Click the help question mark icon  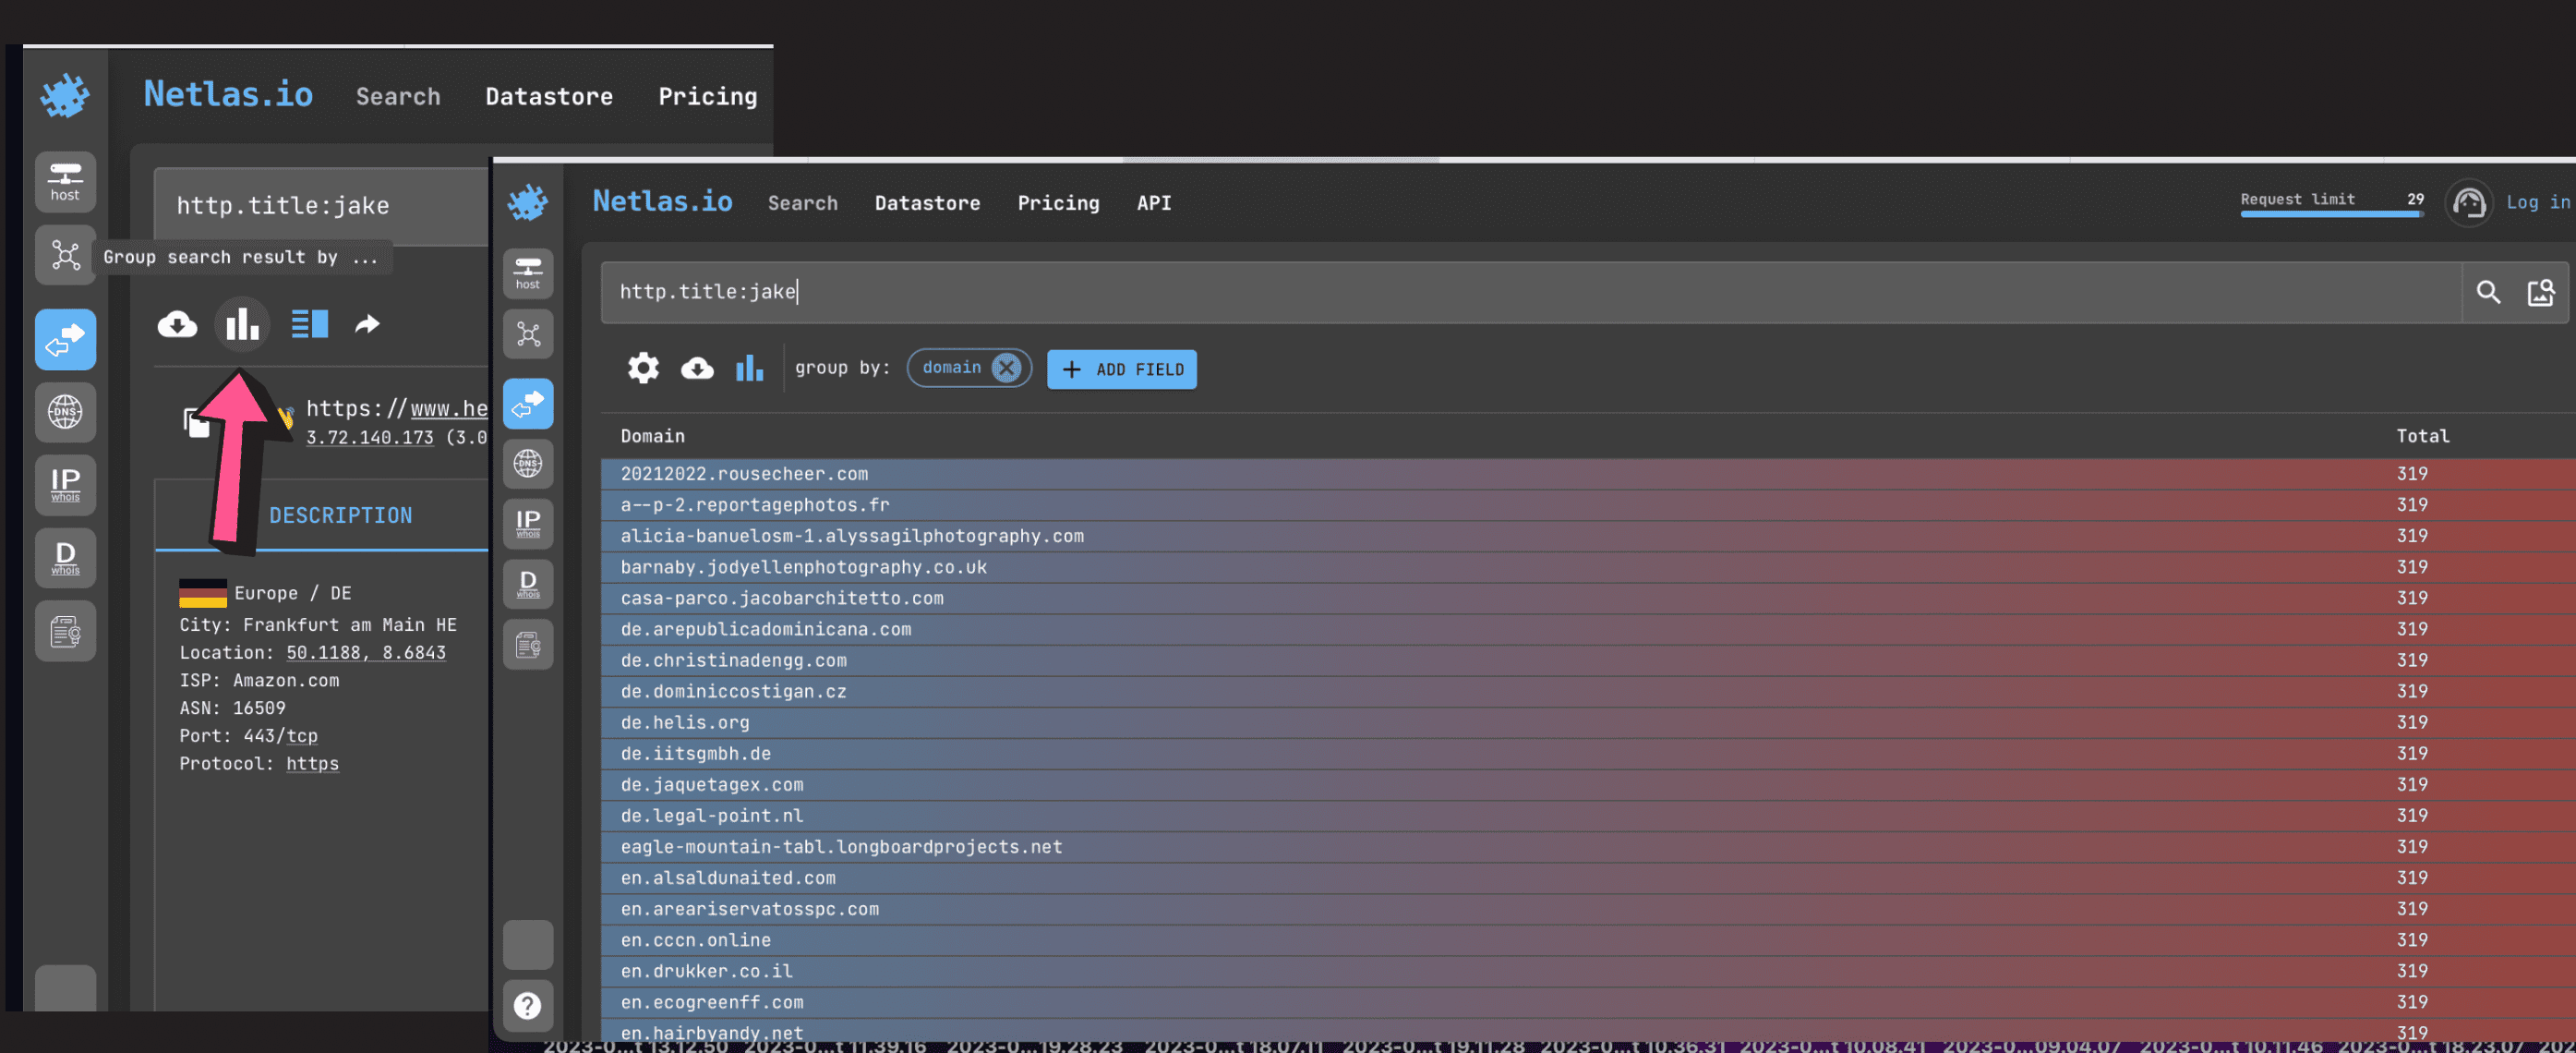[x=528, y=1005]
